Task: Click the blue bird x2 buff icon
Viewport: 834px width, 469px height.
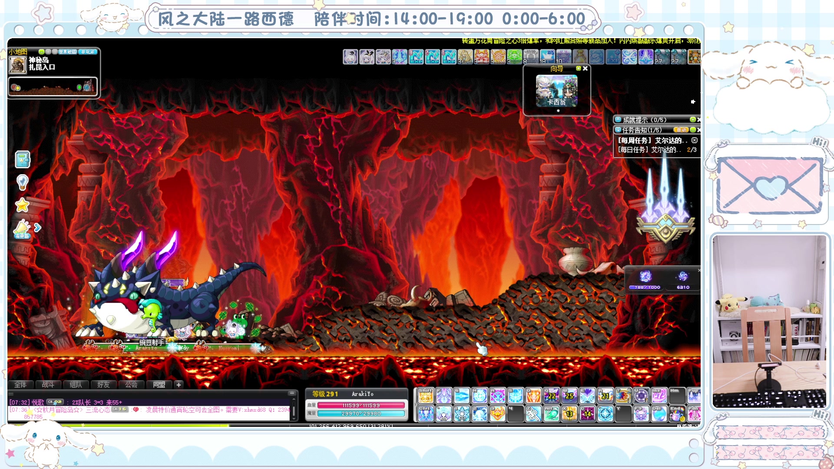Action: click(x=548, y=56)
